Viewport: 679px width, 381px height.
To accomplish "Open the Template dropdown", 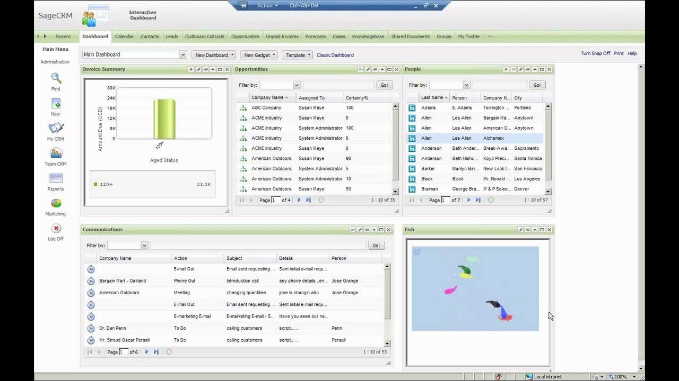I will click(297, 55).
